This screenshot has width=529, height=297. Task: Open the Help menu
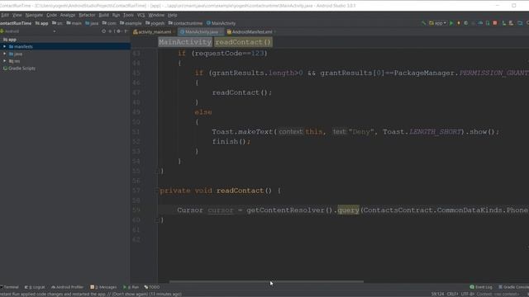(173, 15)
